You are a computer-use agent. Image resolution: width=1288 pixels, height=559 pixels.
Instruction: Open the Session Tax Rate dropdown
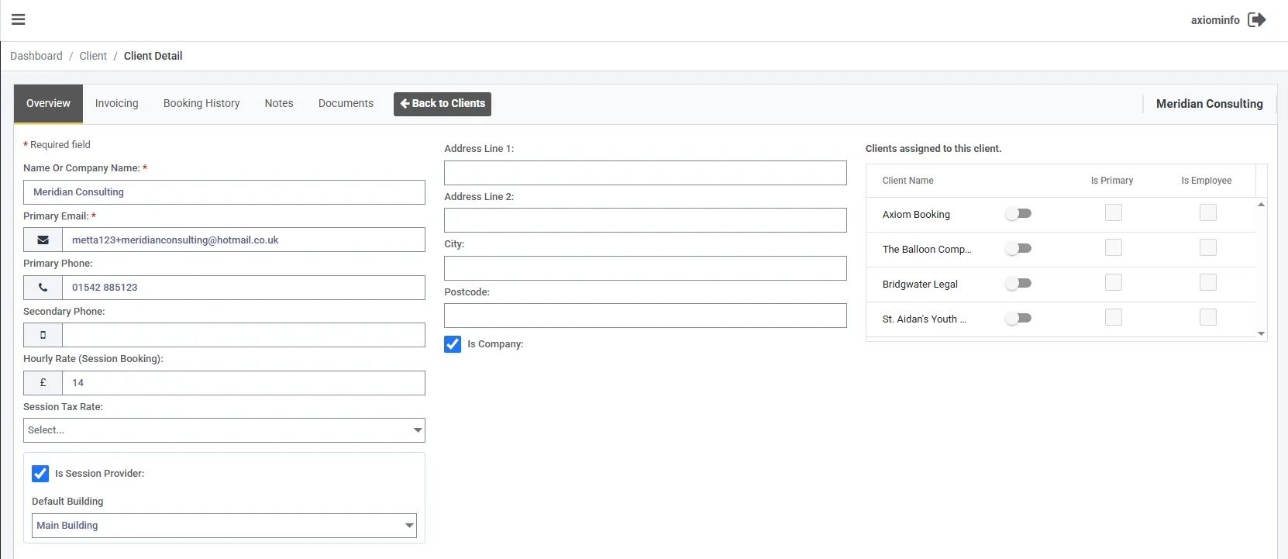pyautogui.click(x=224, y=430)
